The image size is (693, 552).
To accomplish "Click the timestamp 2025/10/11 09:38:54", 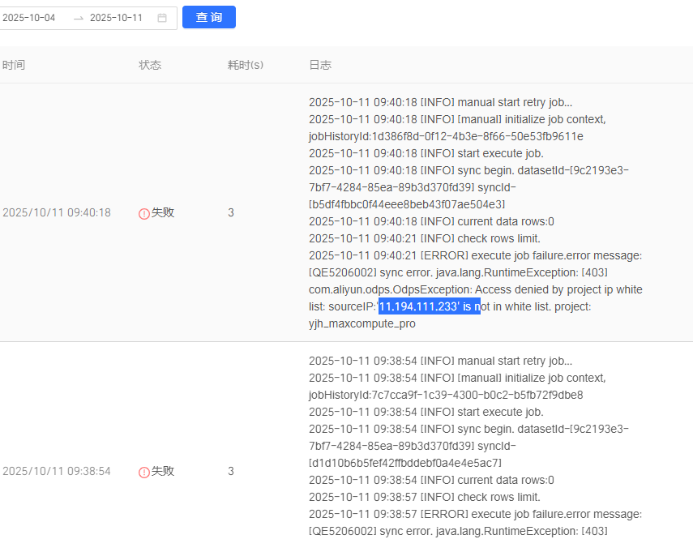I will [57, 471].
